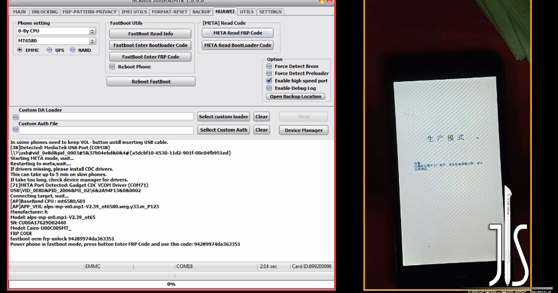558x293 pixels.
Task: Open the FORMAT-RESET tab
Action: coord(169,12)
